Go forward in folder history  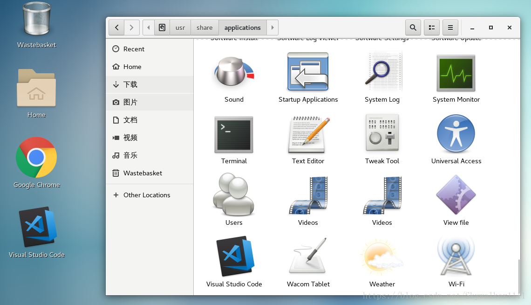coord(132,28)
